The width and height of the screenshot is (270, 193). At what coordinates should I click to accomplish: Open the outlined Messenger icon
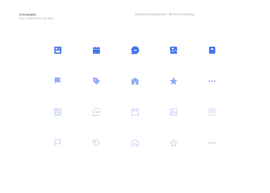coord(96,112)
